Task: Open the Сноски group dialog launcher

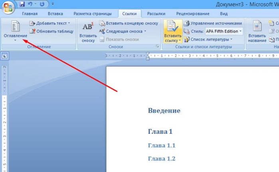Action: pos(158,47)
